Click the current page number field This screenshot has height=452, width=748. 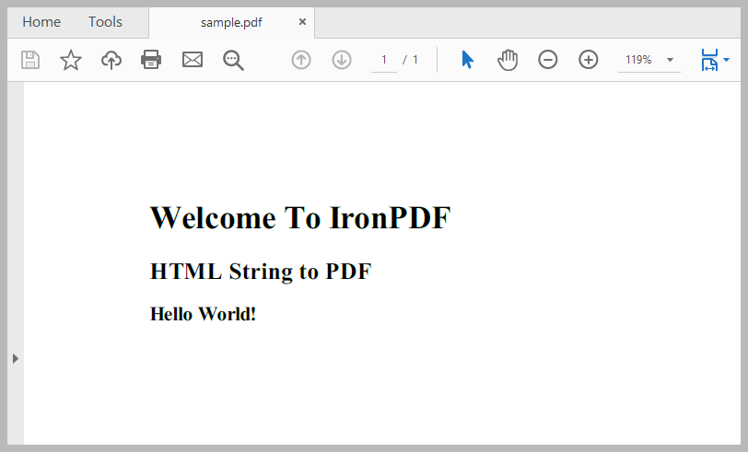pyautogui.click(x=384, y=60)
